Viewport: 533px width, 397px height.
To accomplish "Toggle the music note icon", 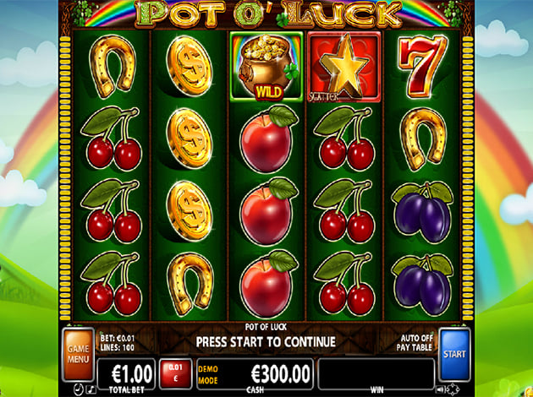I will [x=91, y=389].
